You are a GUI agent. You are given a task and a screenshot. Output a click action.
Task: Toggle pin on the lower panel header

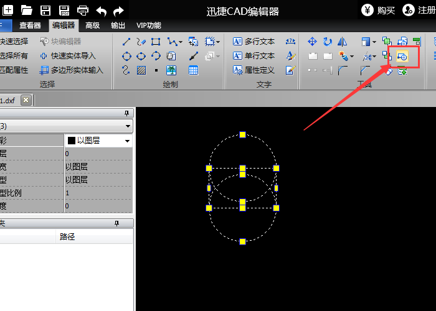[115, 223]
